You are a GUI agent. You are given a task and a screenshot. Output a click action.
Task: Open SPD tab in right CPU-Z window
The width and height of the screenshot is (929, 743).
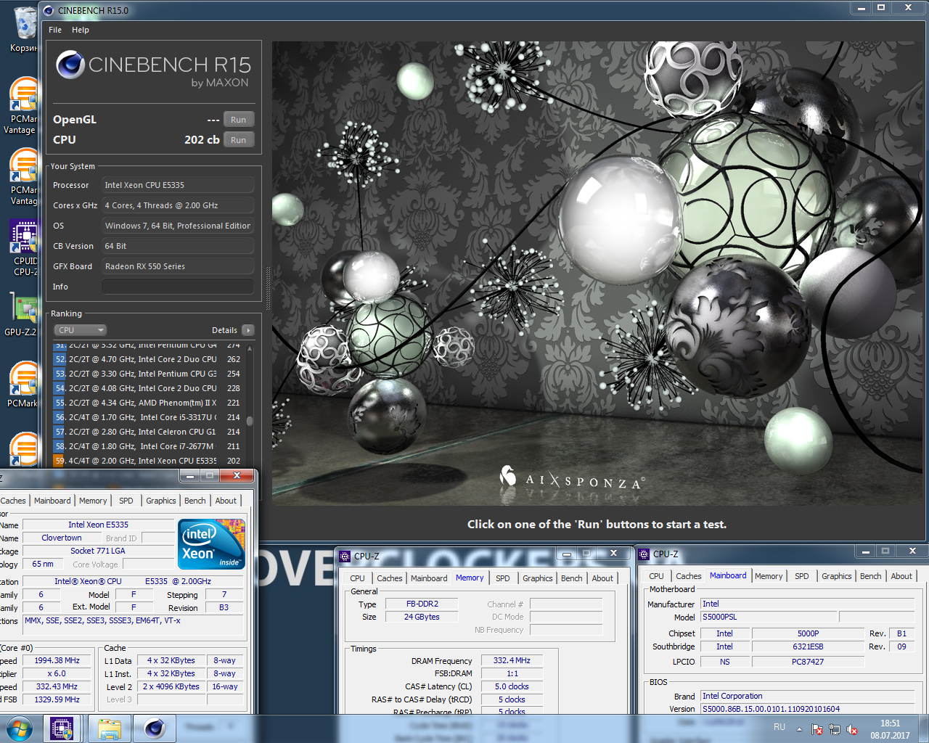click(x=802, y=576)
